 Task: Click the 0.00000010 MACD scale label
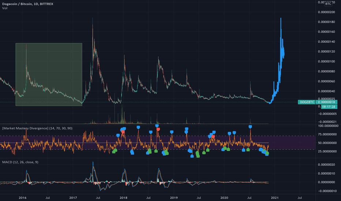coord(326,173)
